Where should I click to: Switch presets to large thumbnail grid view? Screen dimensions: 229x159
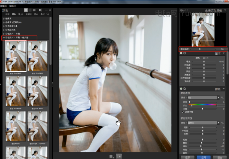(26, 10)
